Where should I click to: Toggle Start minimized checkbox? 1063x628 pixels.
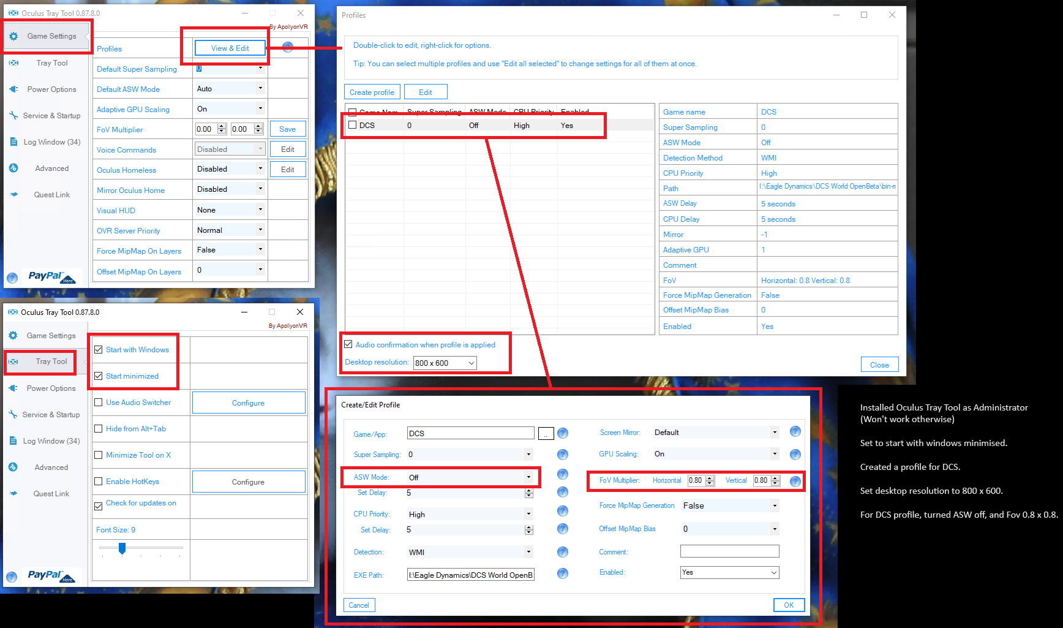pyautogui.click(x=98, y=376)
